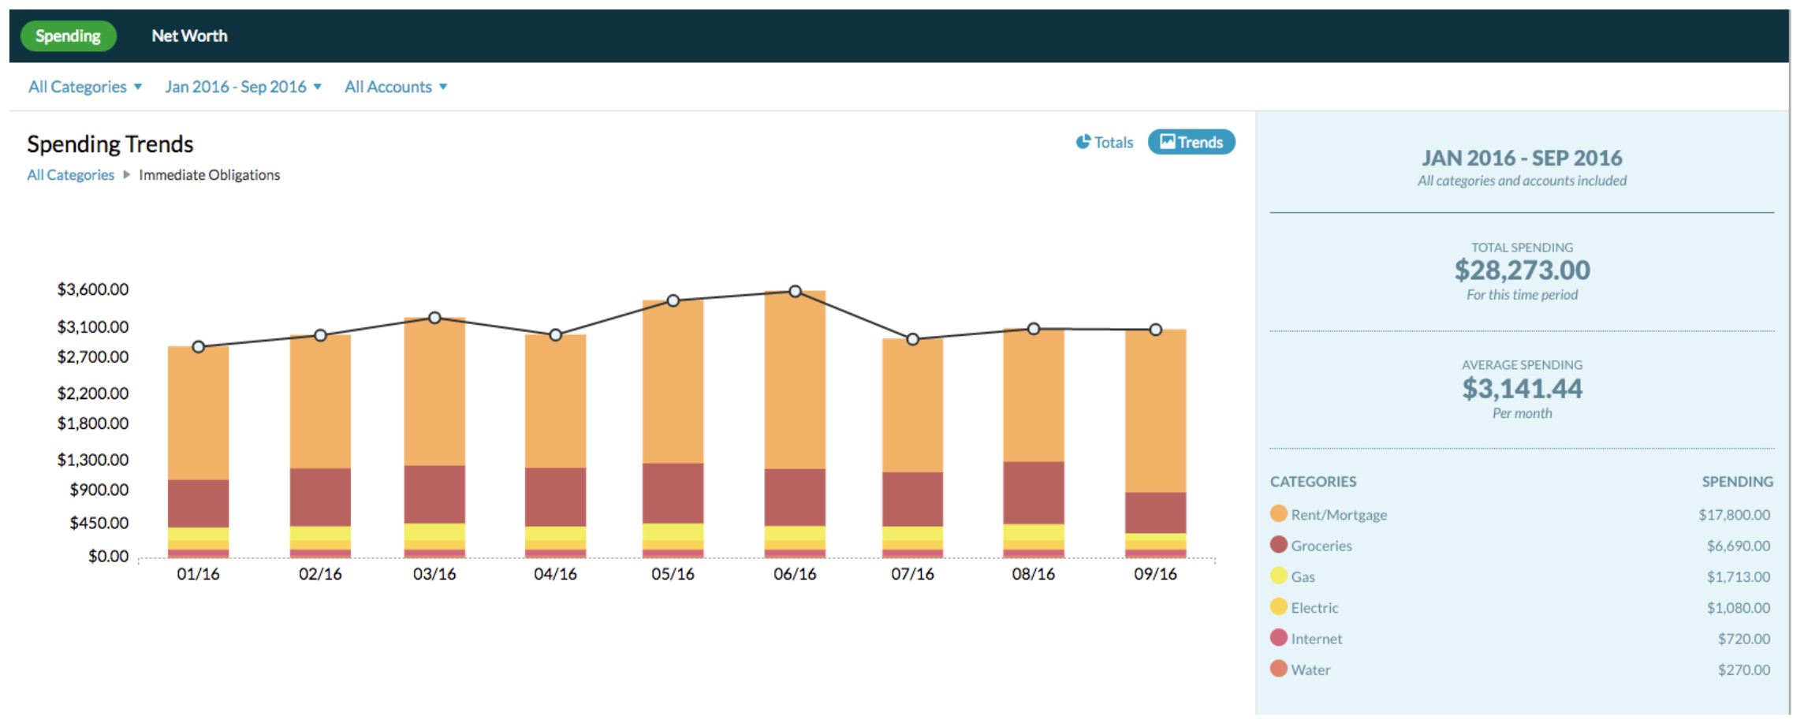This screenshot has height=727, width=1804.
Task: Select the 08/16 spending bar
Action: [1034, 443]
